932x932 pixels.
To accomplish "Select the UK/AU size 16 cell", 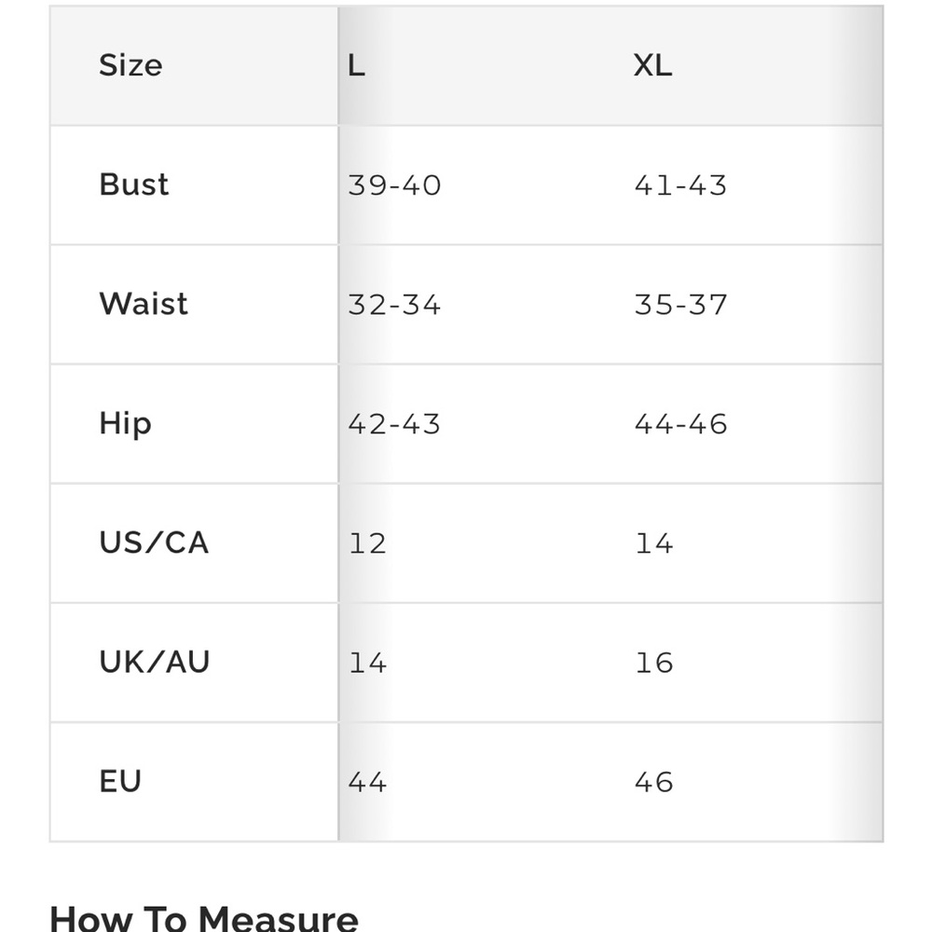I will pyautogui.click(x=653, y=663).
